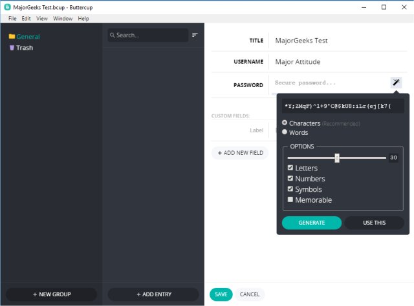414x306 pixels.
Task: Open the File menu
Action: pyautogui.click(x=12, y=19)
